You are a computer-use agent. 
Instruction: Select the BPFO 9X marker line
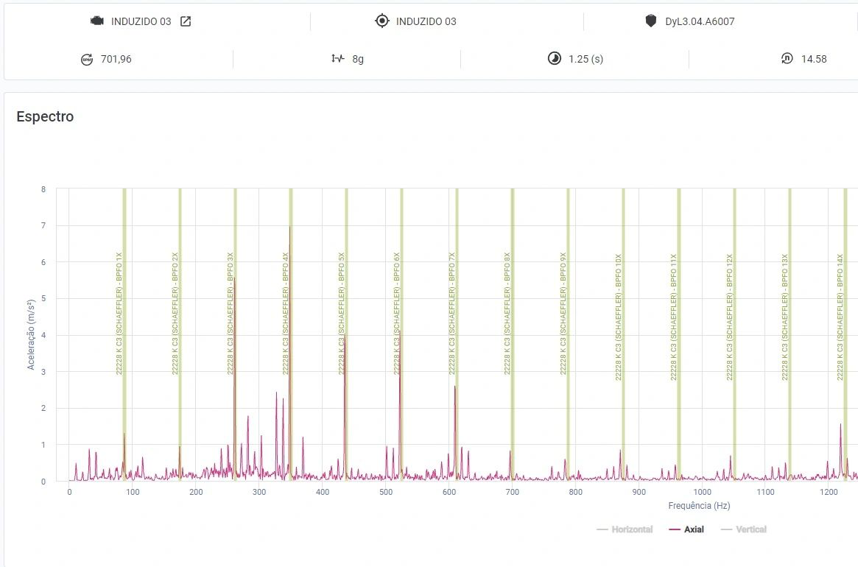568,334
